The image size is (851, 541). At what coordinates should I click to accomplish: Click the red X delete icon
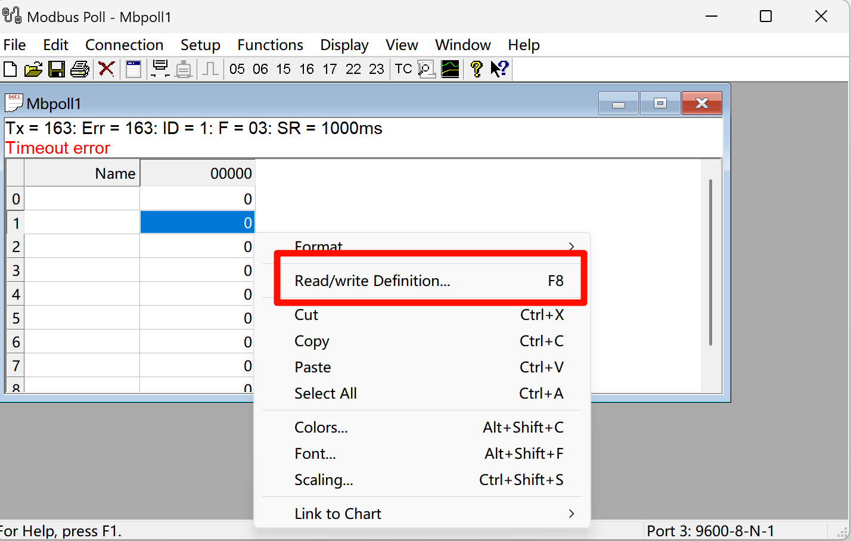[x=106, y=69]
